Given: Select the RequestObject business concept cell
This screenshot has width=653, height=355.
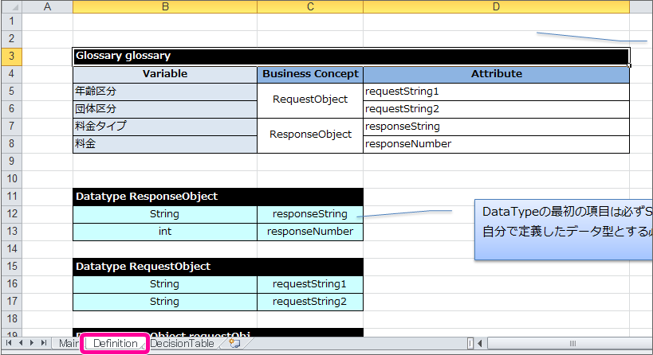Looking at the screenshot, I should [310, 99].
